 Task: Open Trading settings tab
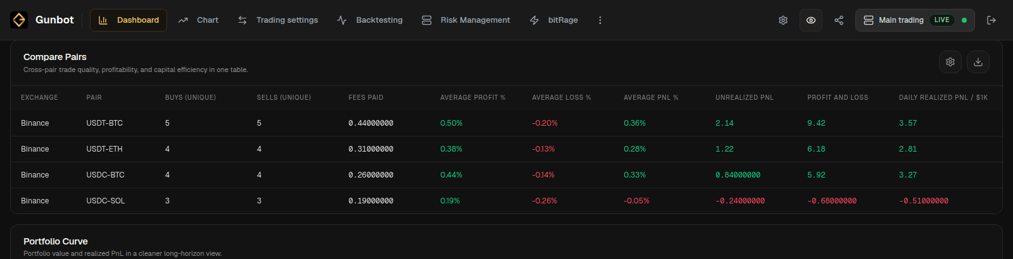(x=278, y=20)
